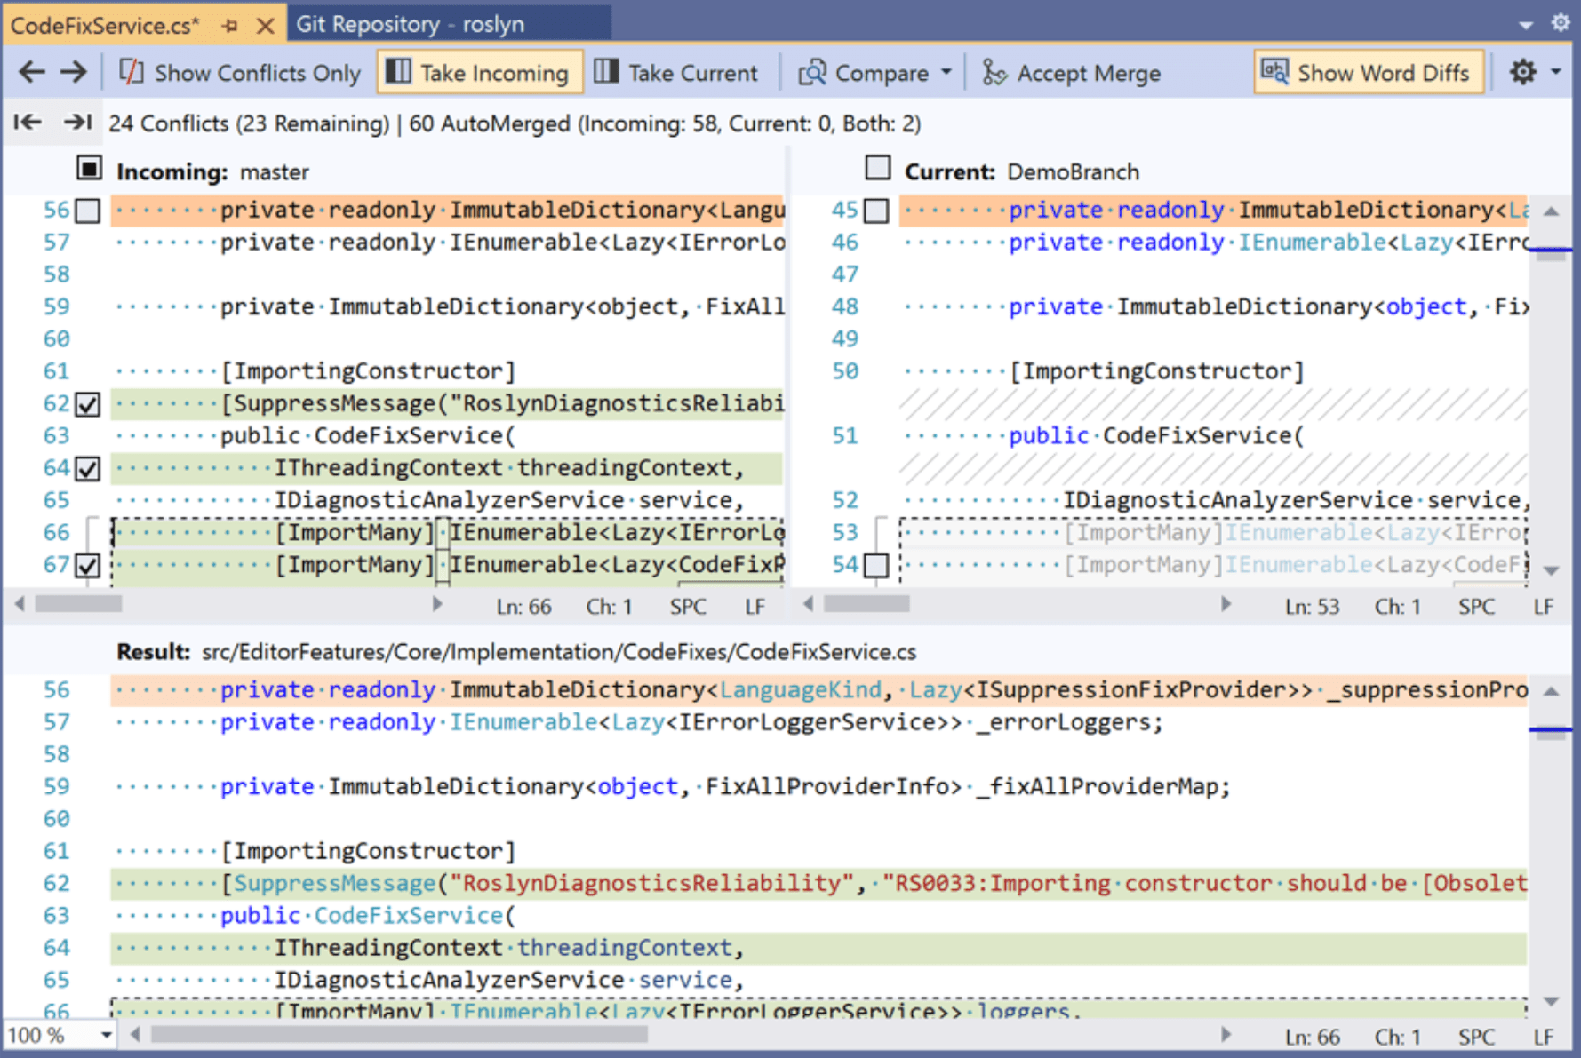Open the Compare dropdown arrow

946,72
